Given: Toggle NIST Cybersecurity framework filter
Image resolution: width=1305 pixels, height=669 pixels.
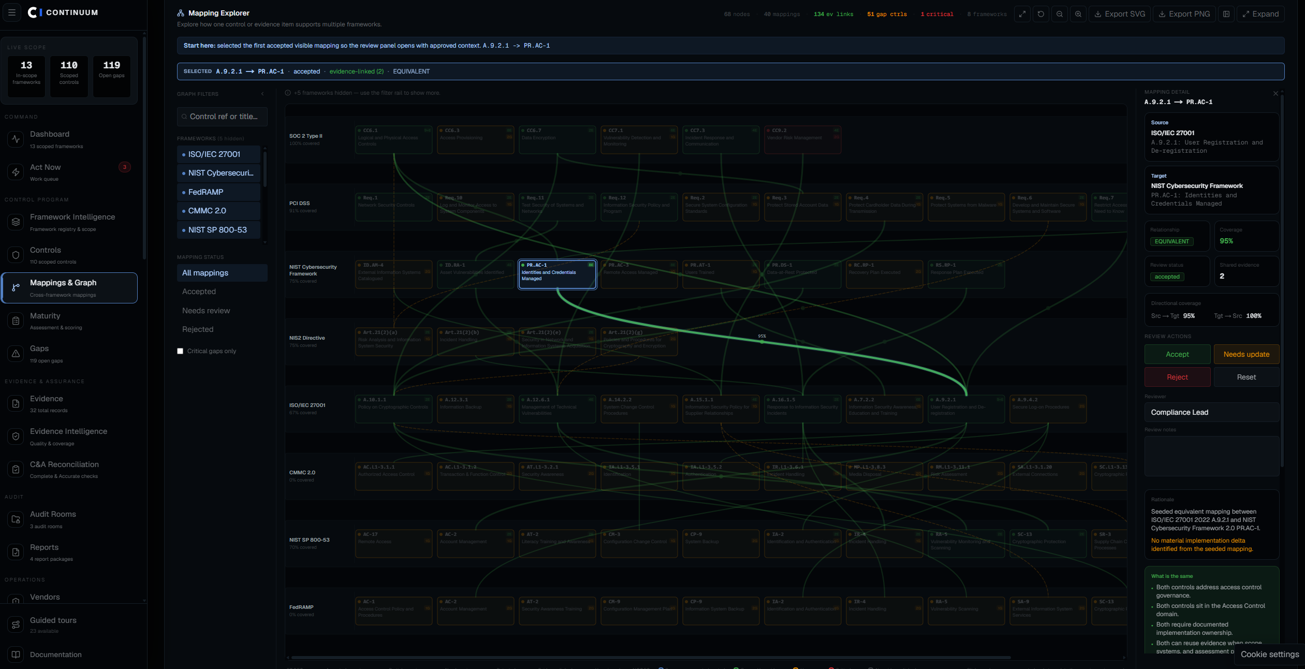Looking at the screenshot, I should 218,173.
